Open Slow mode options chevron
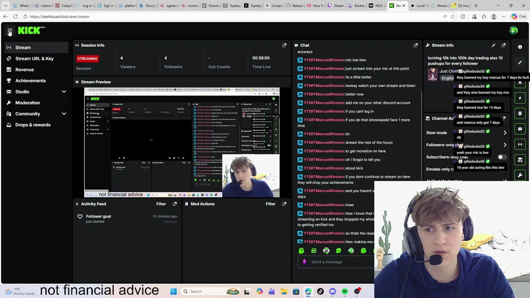The image size is (530, 298). click(x=505, y=133)
